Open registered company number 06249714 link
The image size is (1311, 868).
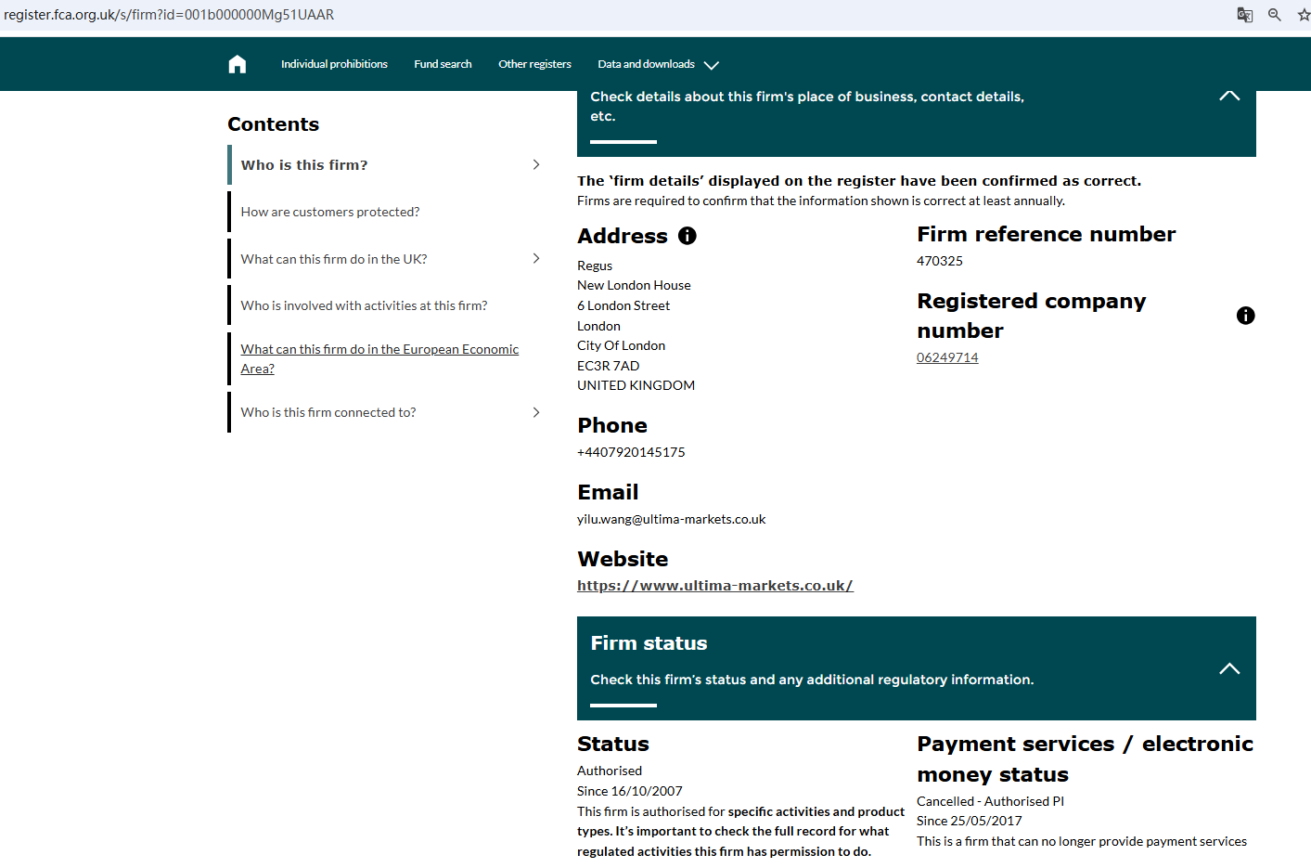point(947,357)
